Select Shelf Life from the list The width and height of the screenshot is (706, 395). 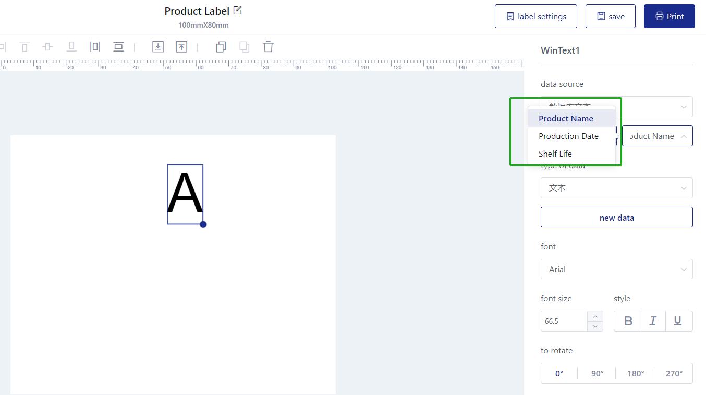tap(554, 154)
